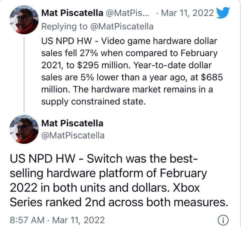Image resolution: width=241 pixels, height=227 pixels.
Task: Click "Series ranked 2nd across both measures" line
Action: point(119,202)
